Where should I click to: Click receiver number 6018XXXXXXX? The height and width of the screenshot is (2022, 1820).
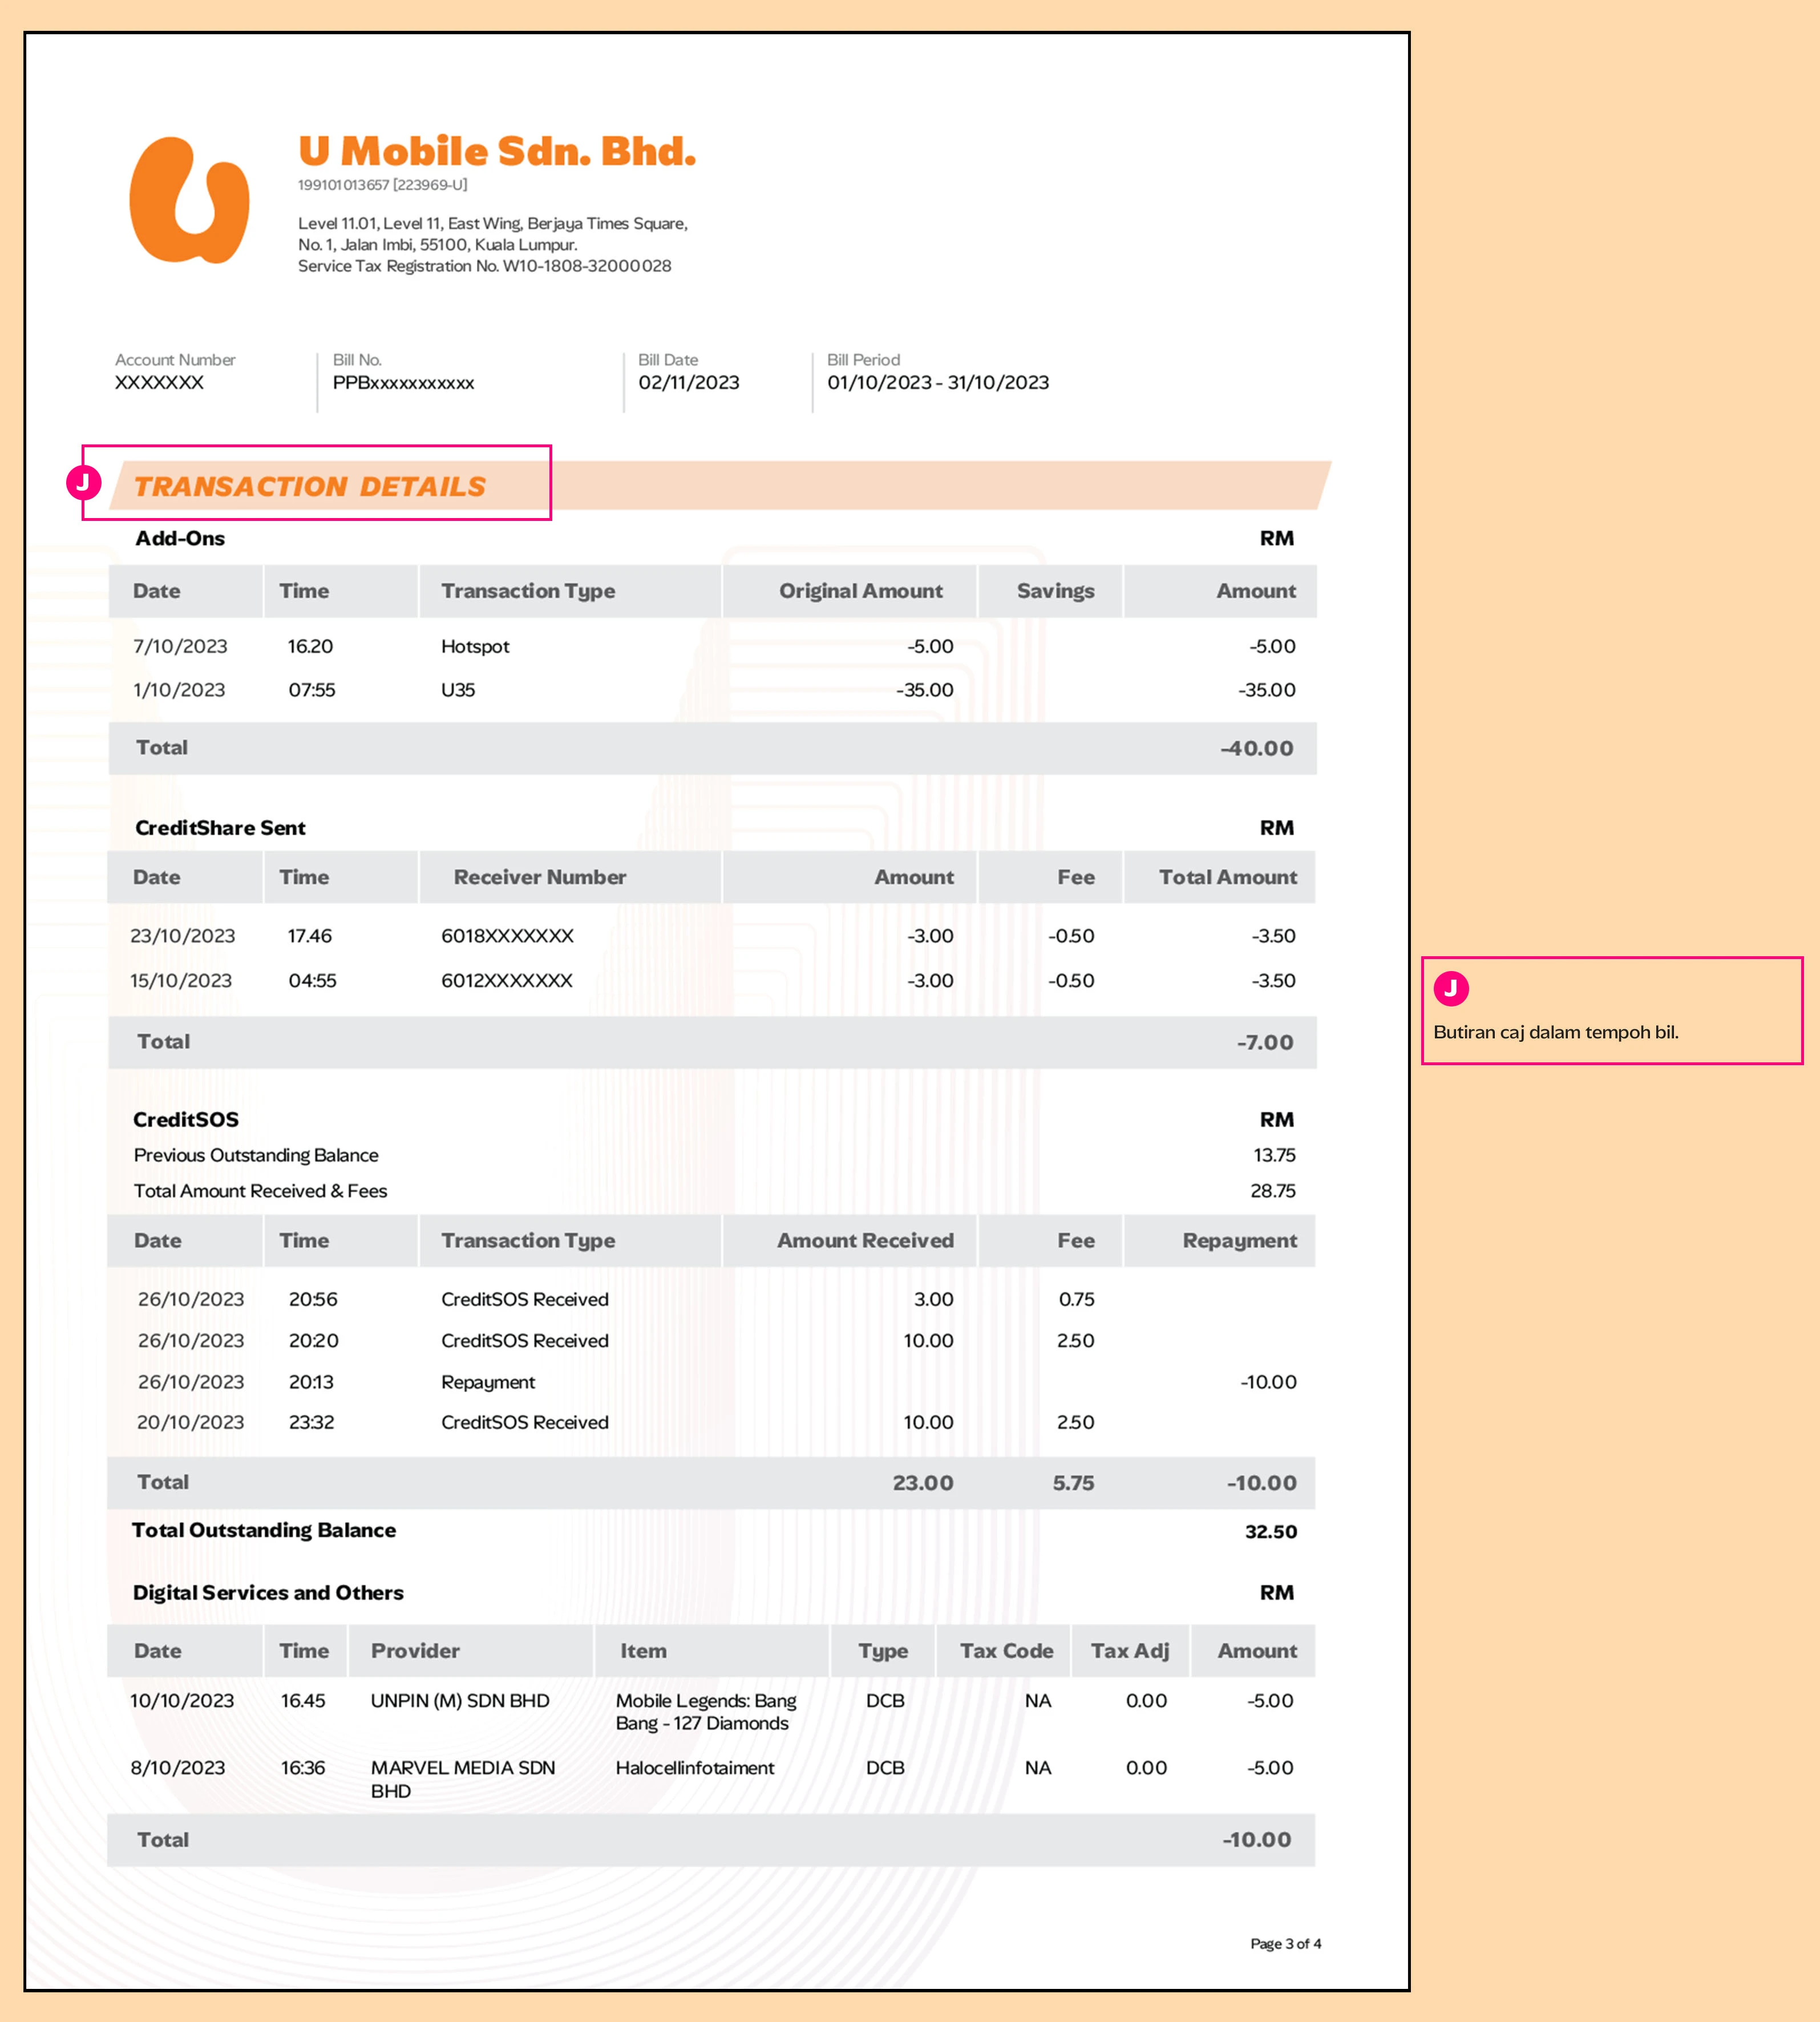coord(507,936)
